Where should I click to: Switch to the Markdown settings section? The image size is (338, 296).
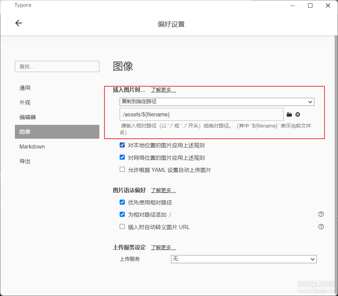pyautogui.click(x=32, y=146)
